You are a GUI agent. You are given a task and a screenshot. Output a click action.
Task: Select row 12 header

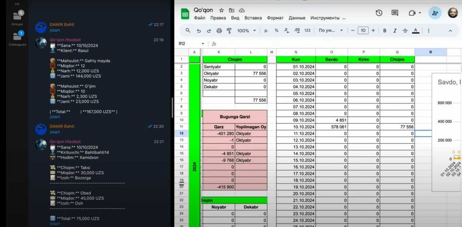(181, 134)
